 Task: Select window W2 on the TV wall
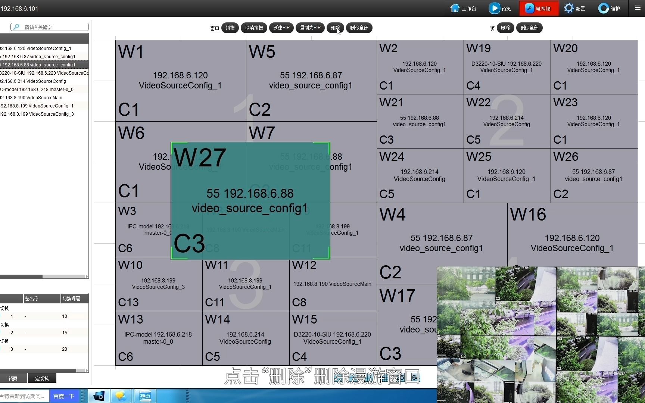tap(420, 67)
